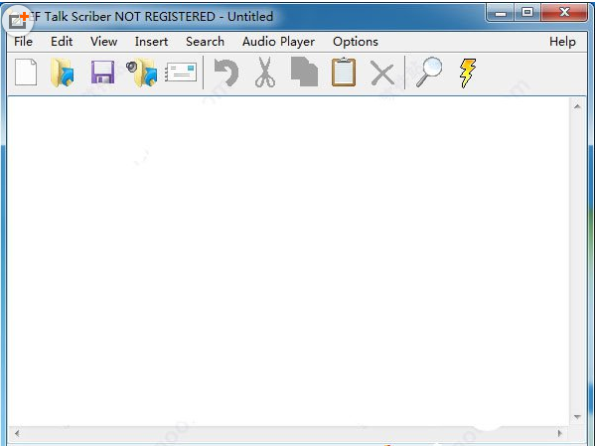Open a file with the folder icon
Screen dimensions: 596x446
tap(63, 73)
